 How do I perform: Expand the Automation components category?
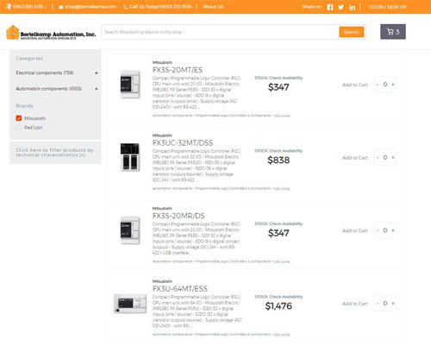pos(97,89)
